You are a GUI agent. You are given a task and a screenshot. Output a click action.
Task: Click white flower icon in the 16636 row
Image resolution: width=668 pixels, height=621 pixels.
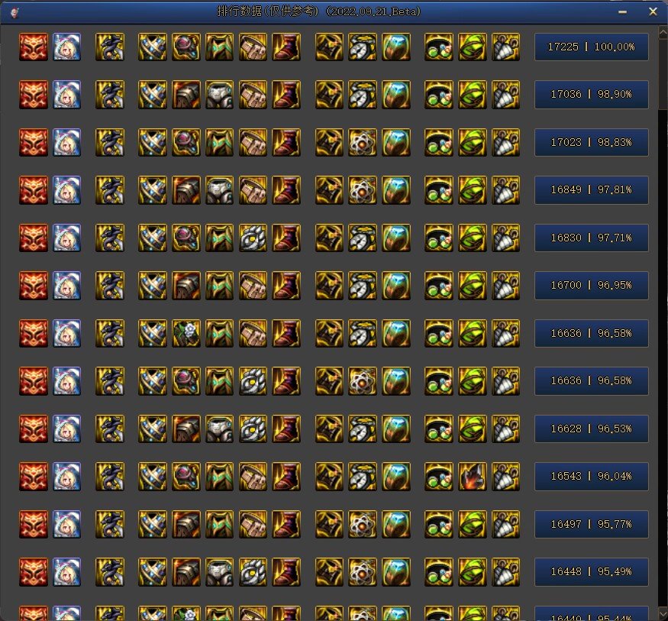186,333
